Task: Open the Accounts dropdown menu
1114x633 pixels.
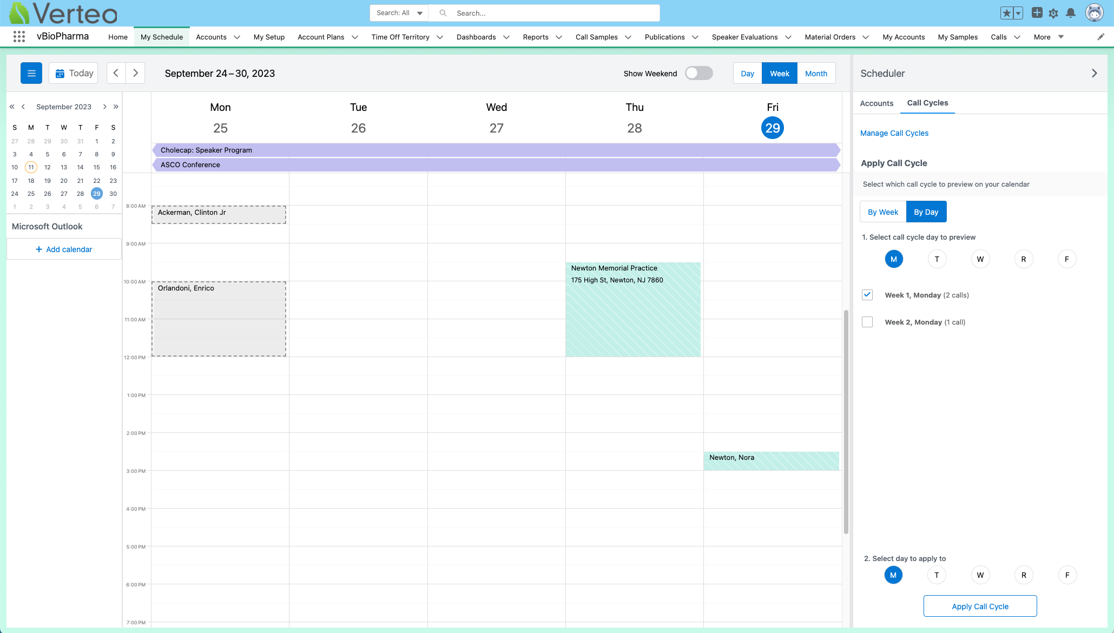Action: [x=236, y=37]
